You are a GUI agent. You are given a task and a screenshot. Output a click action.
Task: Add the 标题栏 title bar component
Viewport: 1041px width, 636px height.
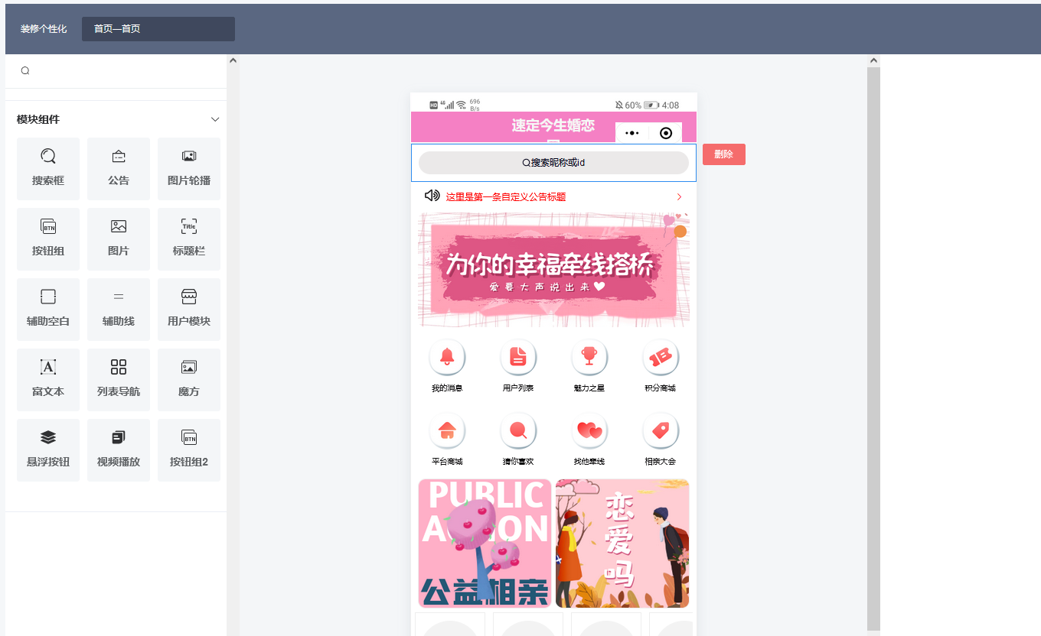[x=189, y=239]
